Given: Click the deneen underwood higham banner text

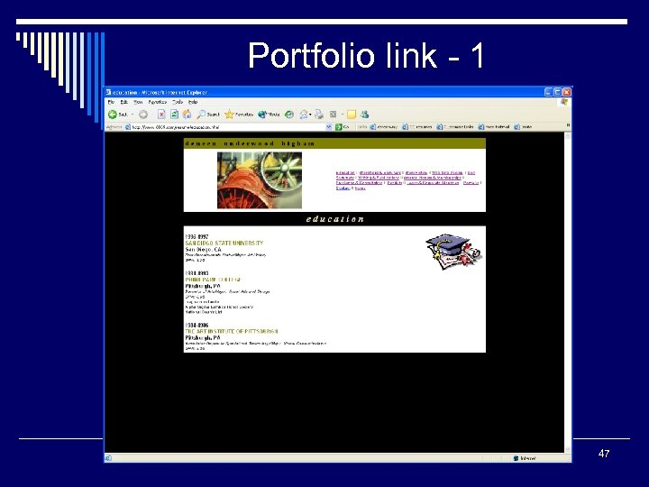Looking at the screenshot, I should click(250, 143).
